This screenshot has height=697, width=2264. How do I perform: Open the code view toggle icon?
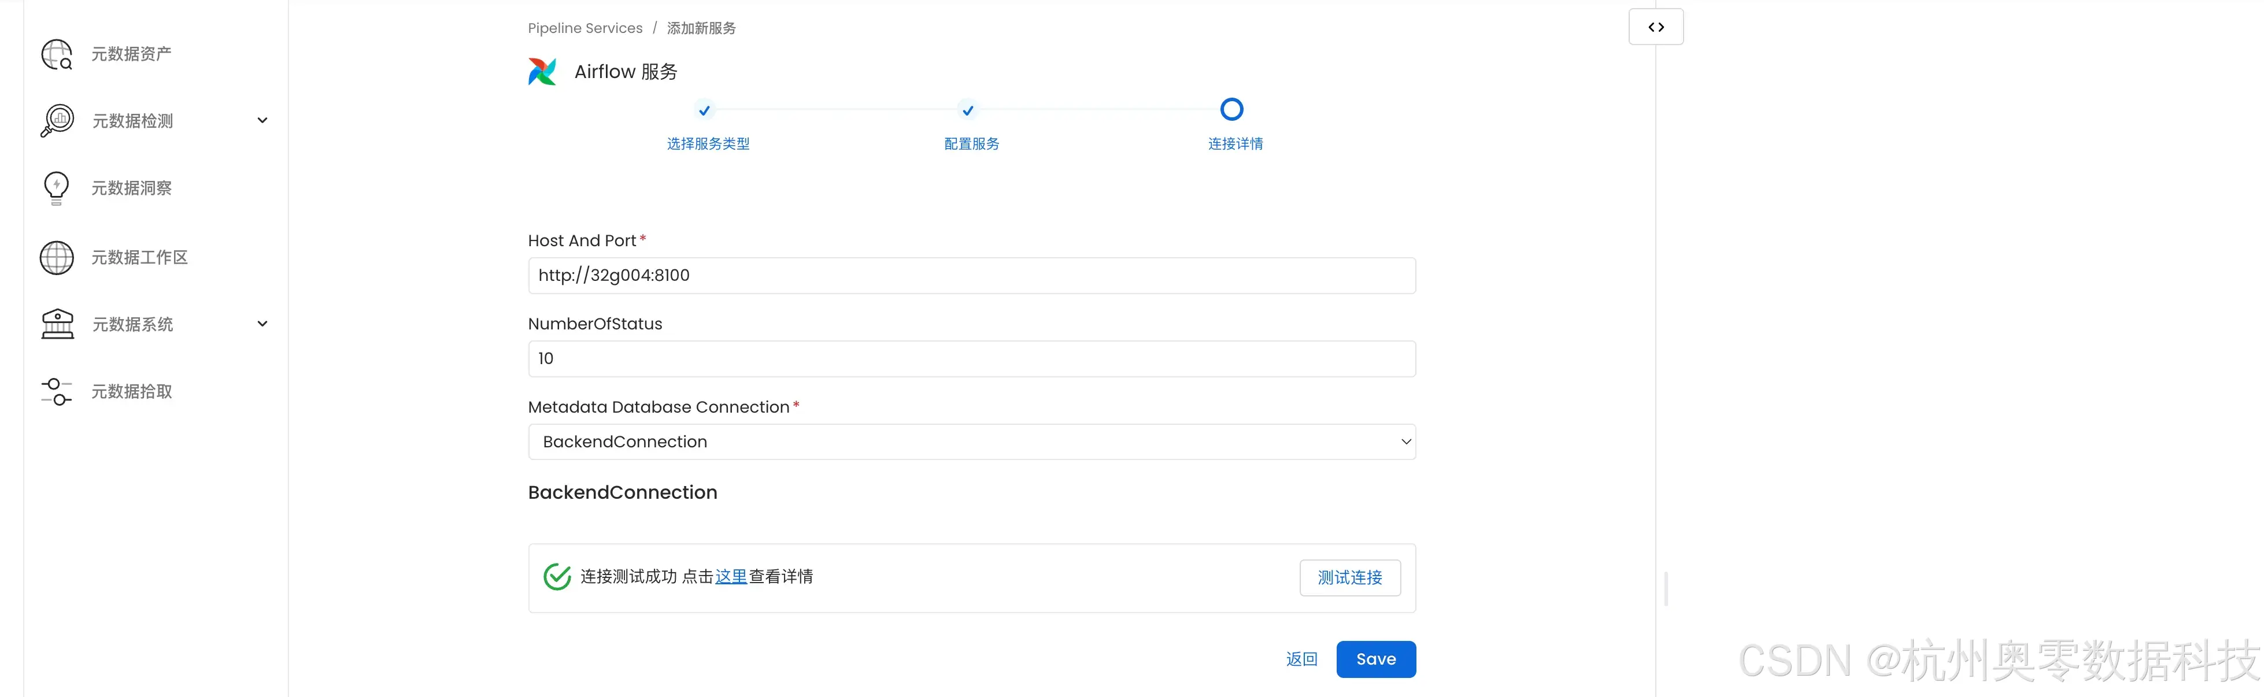pos(1656,27)
